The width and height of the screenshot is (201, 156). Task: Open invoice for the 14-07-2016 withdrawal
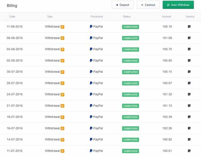click(x=189, y=140)
